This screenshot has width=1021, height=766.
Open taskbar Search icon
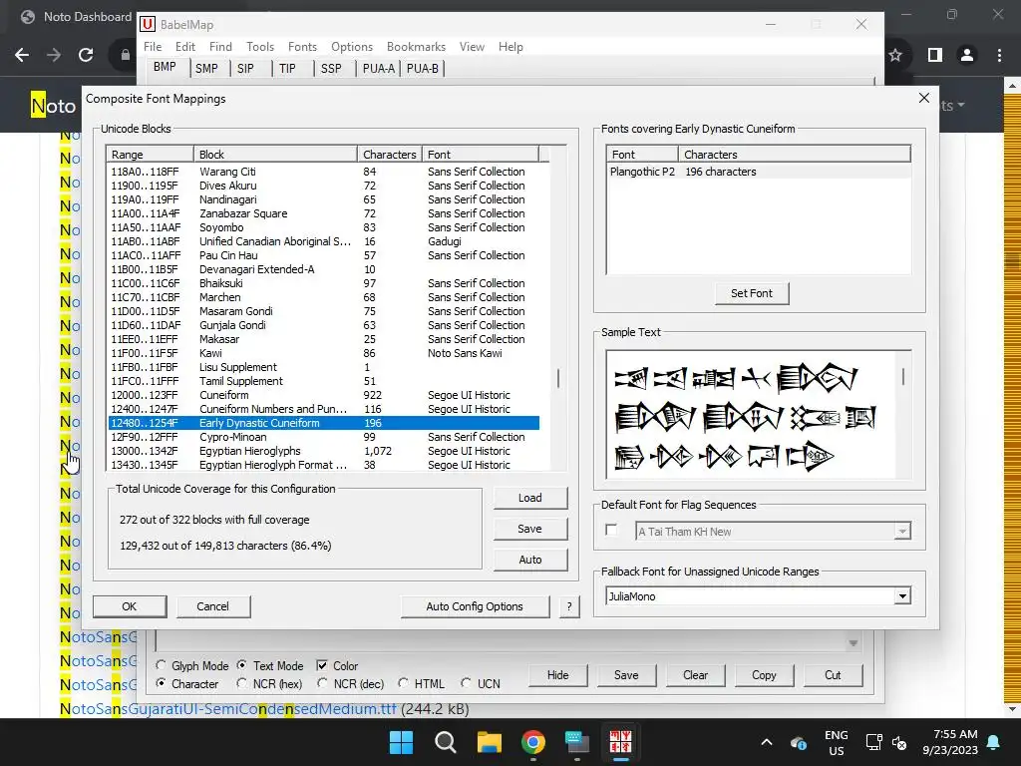(446, 742)
